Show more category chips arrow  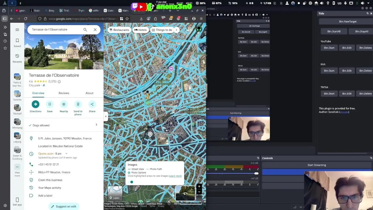[176, 30]
